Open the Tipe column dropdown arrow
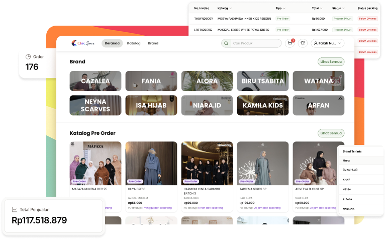 tap(284, 9)
